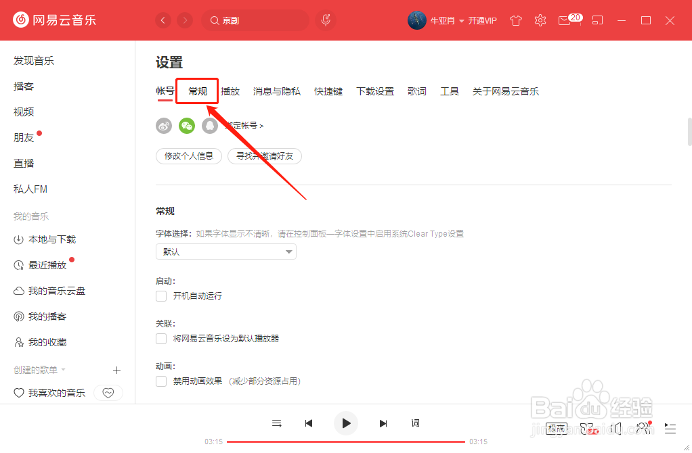The height and width of the screenshot is (453, 692).
Task: Open the 关于网易云音乐 tab
Action: [x=505, y=91]
